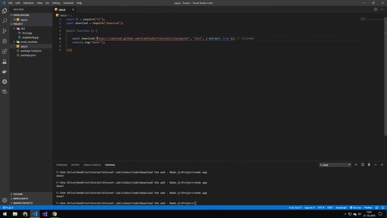Open the Test beaker view in activity bar

pyautogui.click(x=5, y=62)
